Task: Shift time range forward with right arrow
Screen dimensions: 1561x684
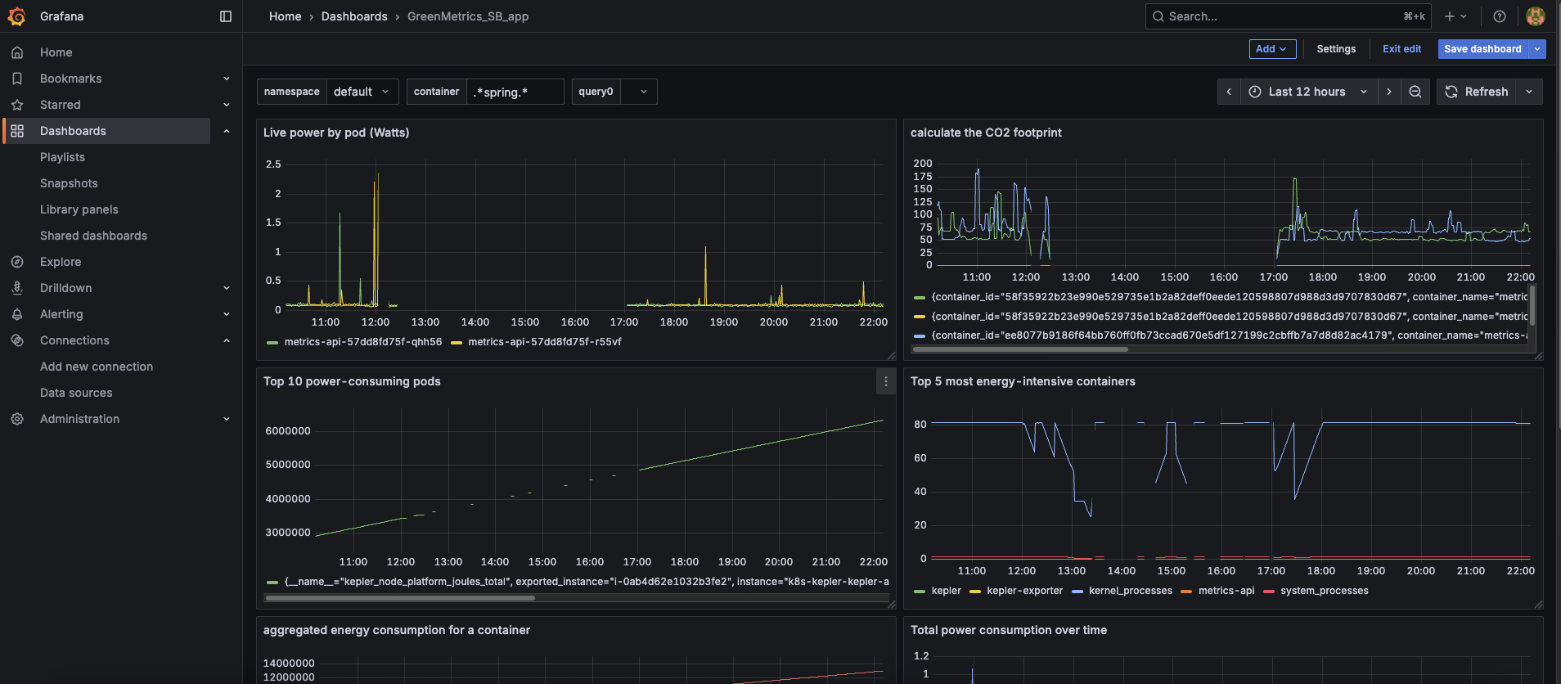Action: tap(1388, 92)
